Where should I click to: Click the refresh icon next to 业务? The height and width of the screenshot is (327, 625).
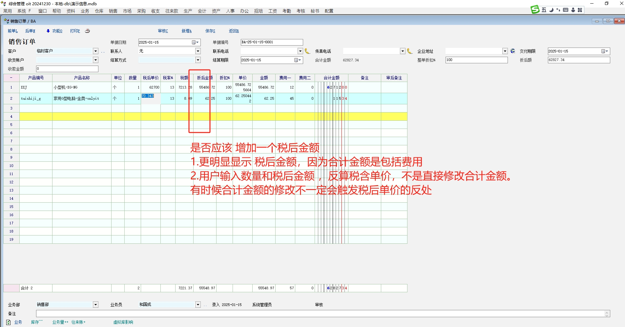point(9,322)
